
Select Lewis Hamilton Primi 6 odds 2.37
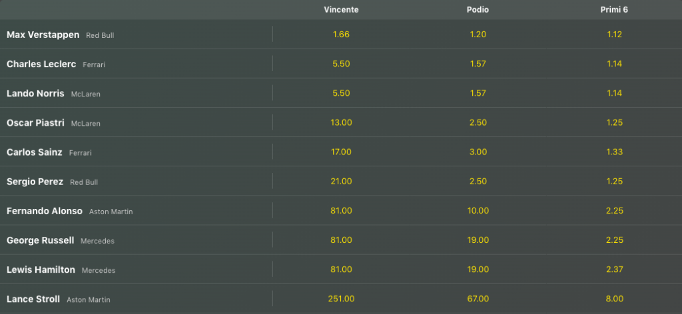click(x=614, y=269)
